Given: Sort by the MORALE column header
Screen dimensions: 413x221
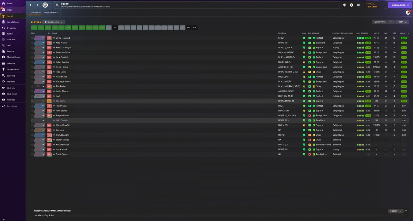Looking at the screenshot, I should [316, 33].
